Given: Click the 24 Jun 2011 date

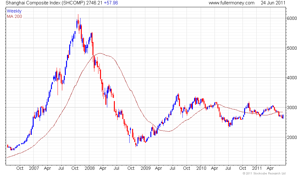Looking at the screenshot, I should 273,3.
